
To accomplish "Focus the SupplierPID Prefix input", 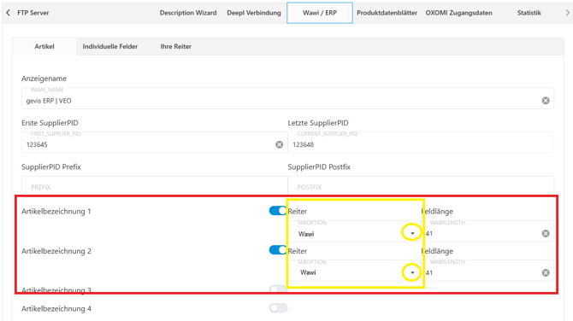I will click(x=155, y=186).
